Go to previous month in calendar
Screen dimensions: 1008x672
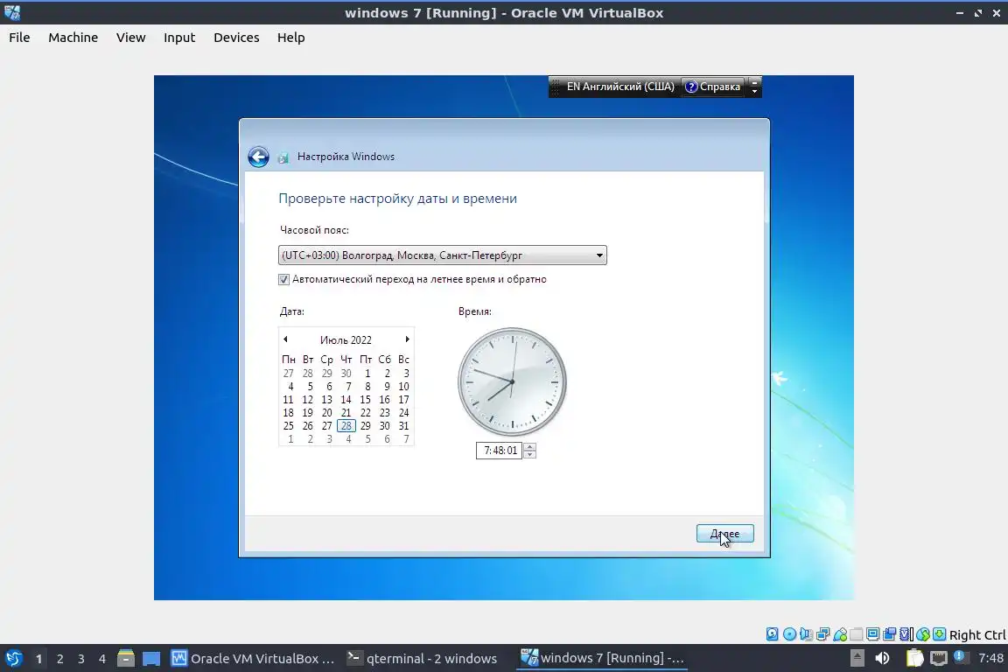pos(285,339)
